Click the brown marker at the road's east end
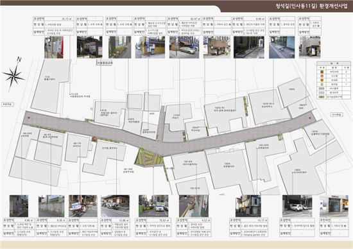The height and width of the screenshot is (249, 353). tap(310, 117)
